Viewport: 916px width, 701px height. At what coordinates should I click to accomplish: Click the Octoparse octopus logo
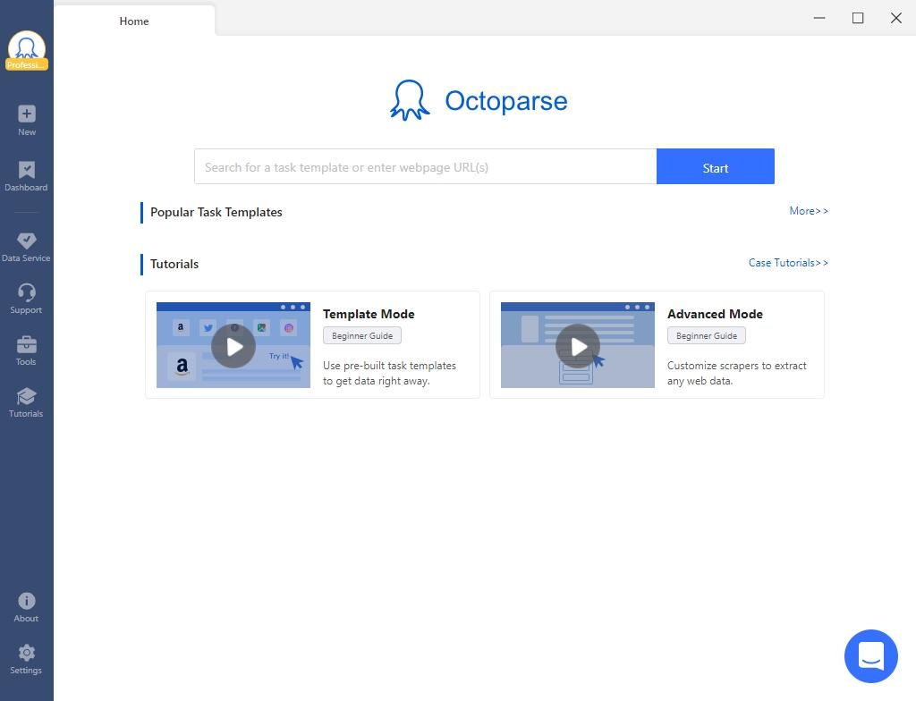[410, 100]
